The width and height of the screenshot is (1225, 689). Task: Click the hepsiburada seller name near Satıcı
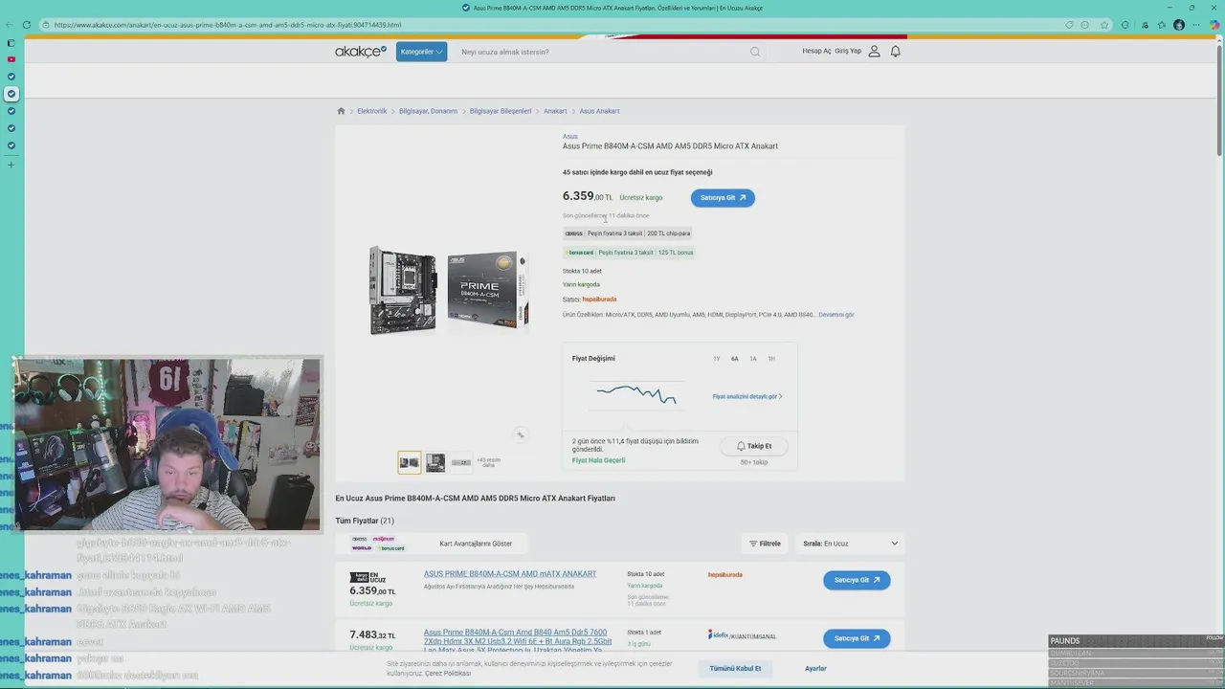click(x=600, y=300)
